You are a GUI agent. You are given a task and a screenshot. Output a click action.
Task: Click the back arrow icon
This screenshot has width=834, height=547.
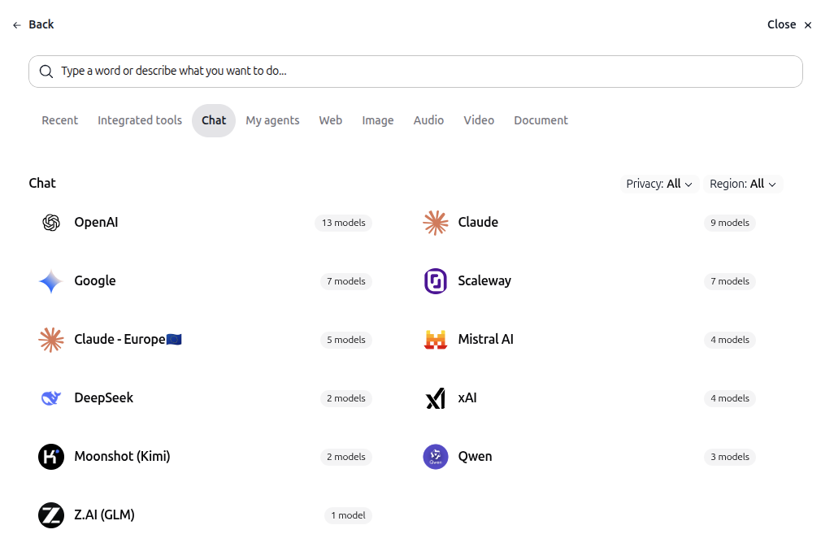(x=17, y=25)
